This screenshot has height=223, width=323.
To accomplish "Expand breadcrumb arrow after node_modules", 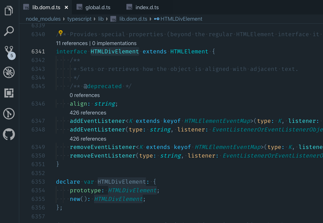I will tap(64, 19).
